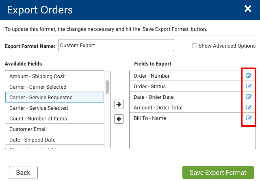This screenshot has height=181, width=260.
Task: Edit the Amount - Order Total field
Action: click(249, 107)
